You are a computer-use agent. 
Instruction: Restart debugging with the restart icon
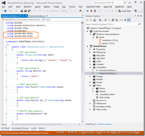[x=95, y=11]
